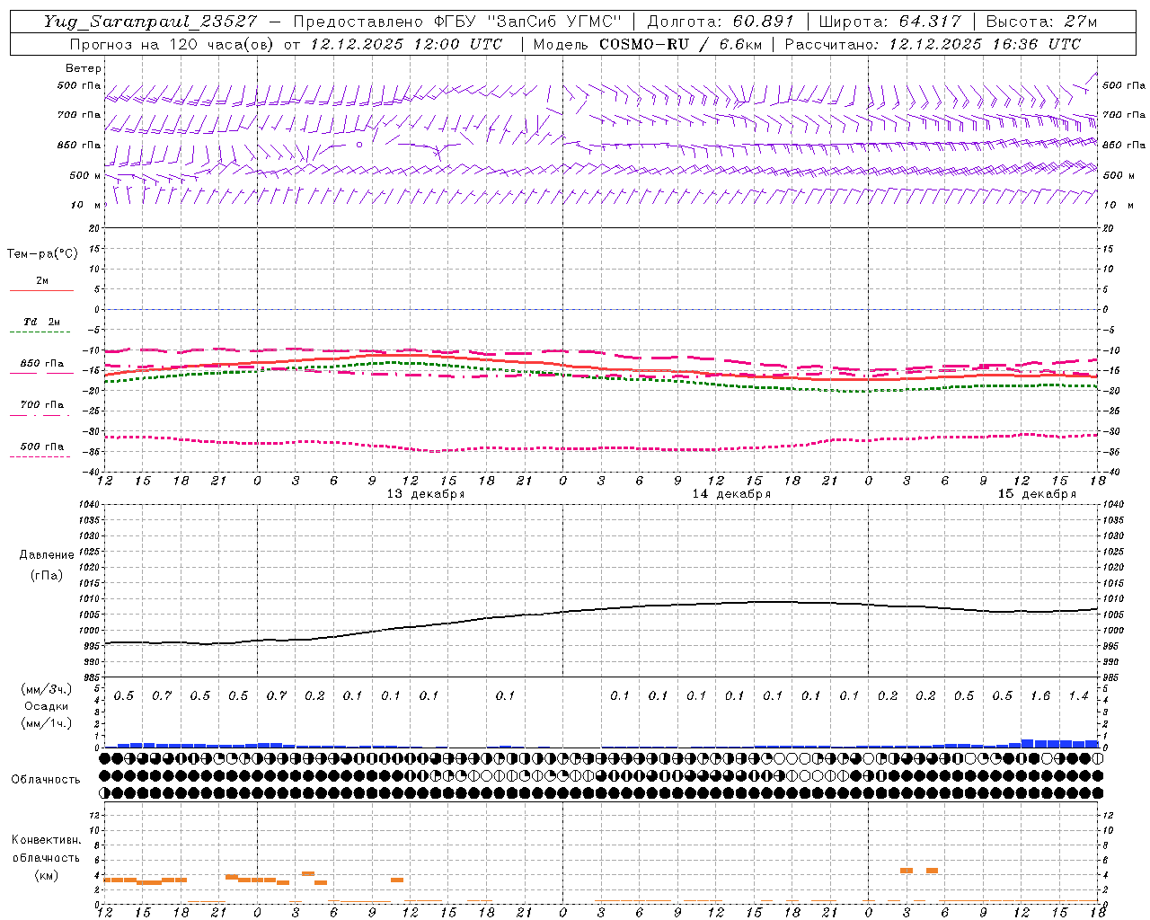Click the Высота: 27м value
Viewport: 1150px width, 920px height.
coord(1041,22)
